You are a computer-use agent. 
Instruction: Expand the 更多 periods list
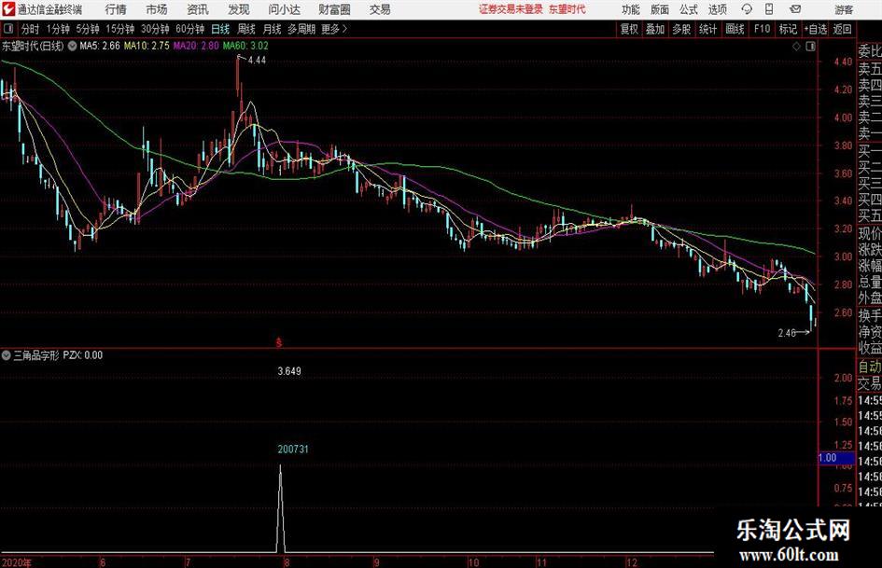(335, 29)
